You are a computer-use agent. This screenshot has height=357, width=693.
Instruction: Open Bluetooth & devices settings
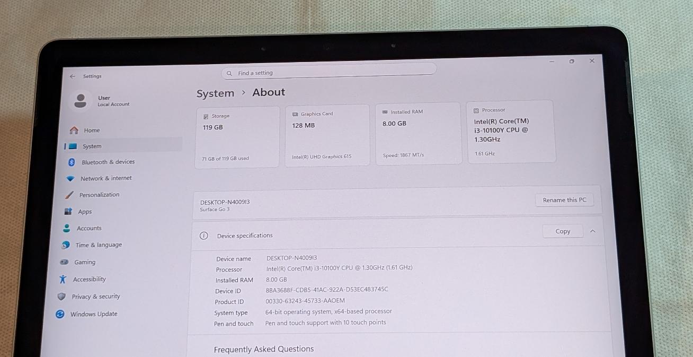108,162
